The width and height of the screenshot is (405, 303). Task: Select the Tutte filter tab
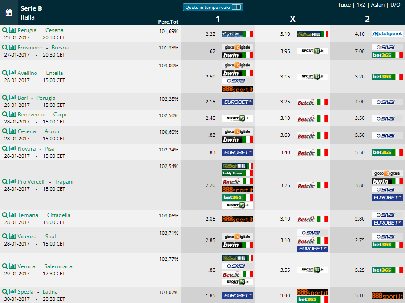(344, 5)
